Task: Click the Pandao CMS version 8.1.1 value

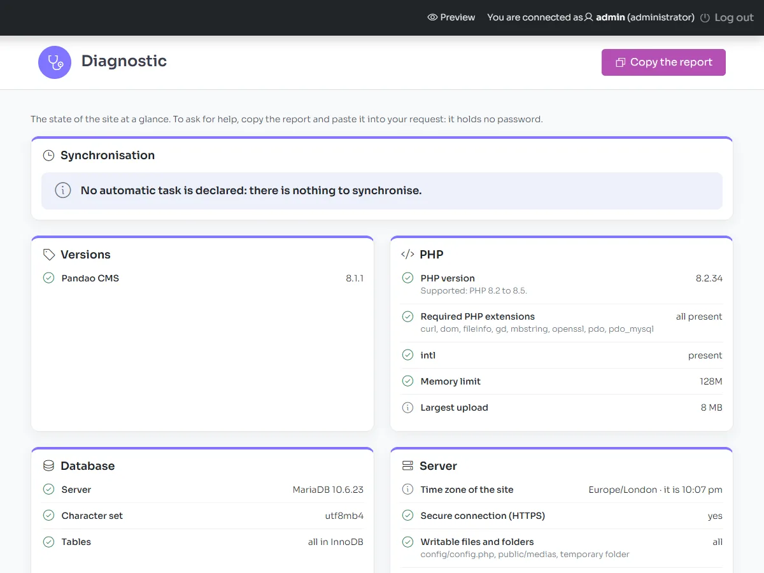Action: click(x=355, y=278)
